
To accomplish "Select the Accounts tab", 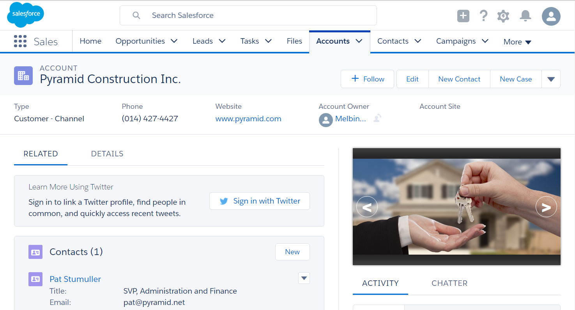I will point(333,41).
